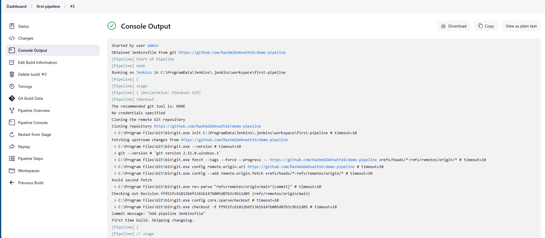Click the Pipeline Console terminal icon

(12, 122)
